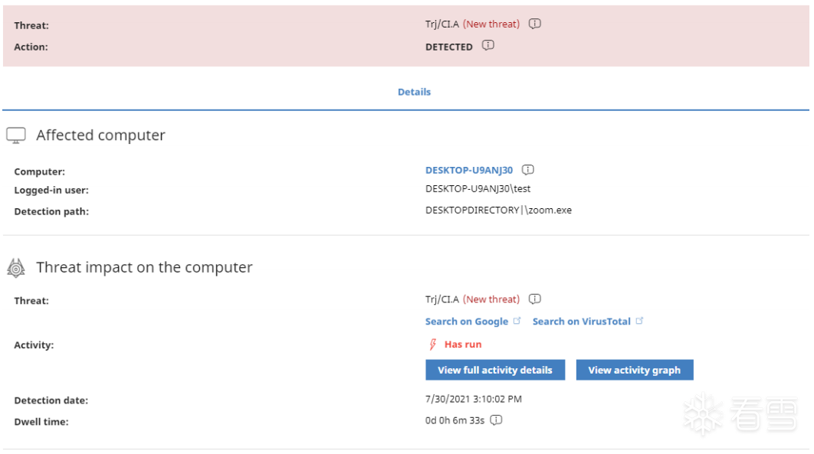Screen dimensions: 814x454
Task: Open the DESKTOP-U9ANJ30 computer link
Action: tap(469, 170)
